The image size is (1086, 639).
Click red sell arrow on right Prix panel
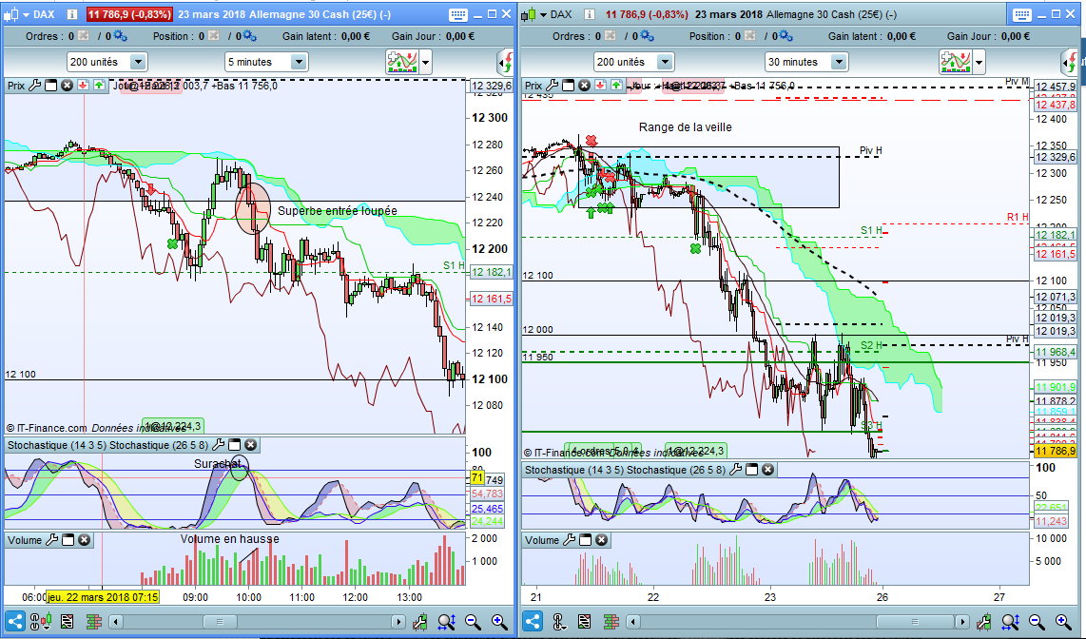click(x=600, y=86)
